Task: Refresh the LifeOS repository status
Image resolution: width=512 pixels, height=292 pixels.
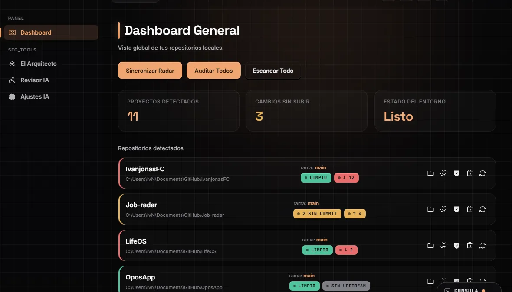Action: [x=482, y=245]
